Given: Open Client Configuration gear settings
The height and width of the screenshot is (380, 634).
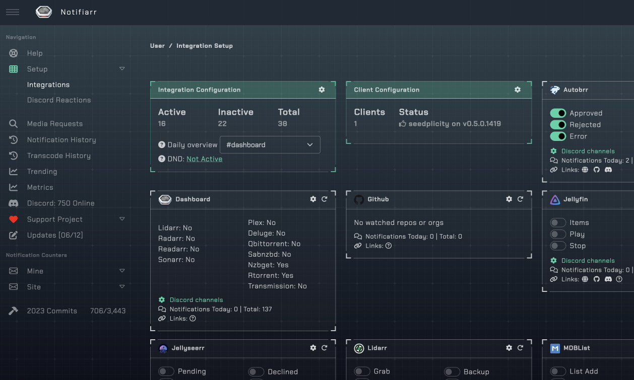Looking at the screenshot, I should pyautogui.click(x=517, y=90).
